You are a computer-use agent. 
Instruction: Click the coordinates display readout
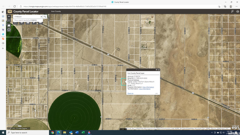click(x=18, y=128)
